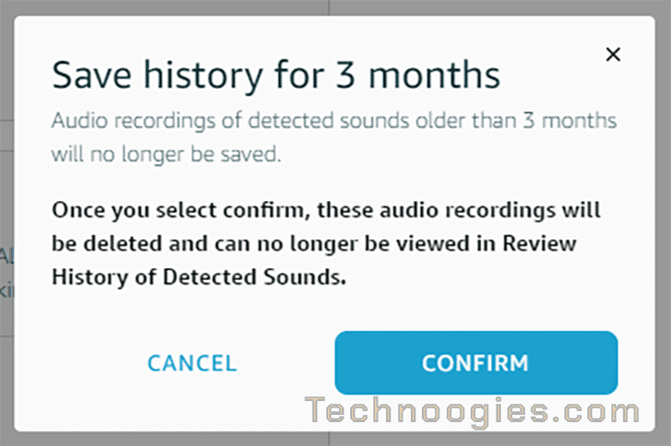The width and height of the screenshot is (671, 446).
Task: Cancel the history retention change
Action: pyautogui.click(x=192, y=363)
